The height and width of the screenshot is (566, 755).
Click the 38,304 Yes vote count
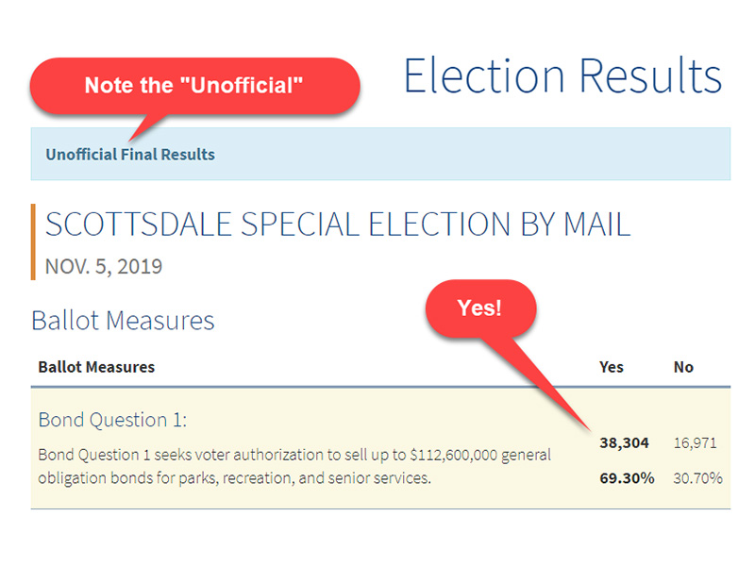click(624, 442)
